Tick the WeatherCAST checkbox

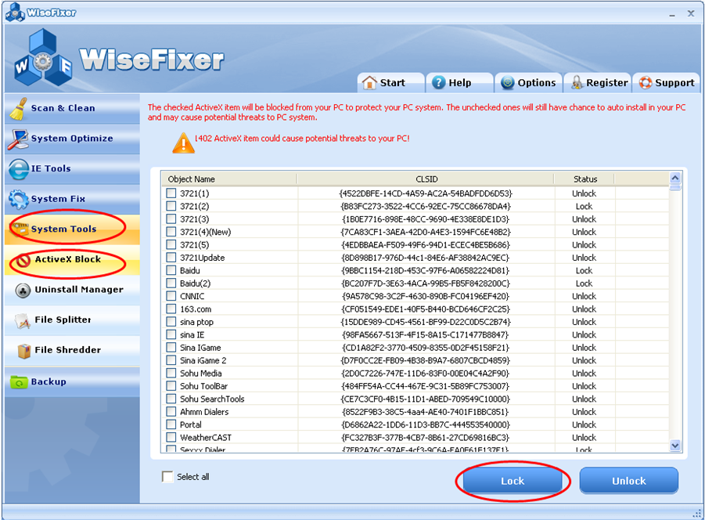(171, 438)
